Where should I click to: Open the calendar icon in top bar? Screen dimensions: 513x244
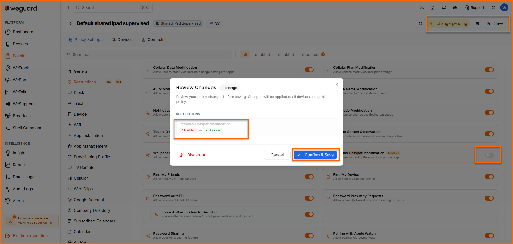433,8
